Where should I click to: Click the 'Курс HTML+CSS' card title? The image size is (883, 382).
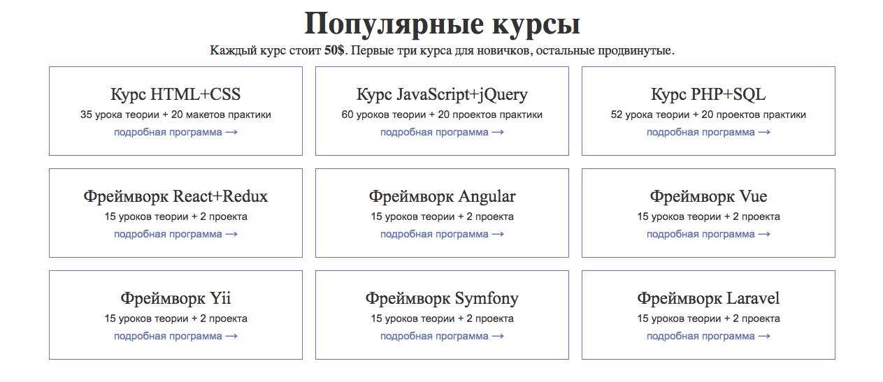pyautogui.click(x=175, y=94)
